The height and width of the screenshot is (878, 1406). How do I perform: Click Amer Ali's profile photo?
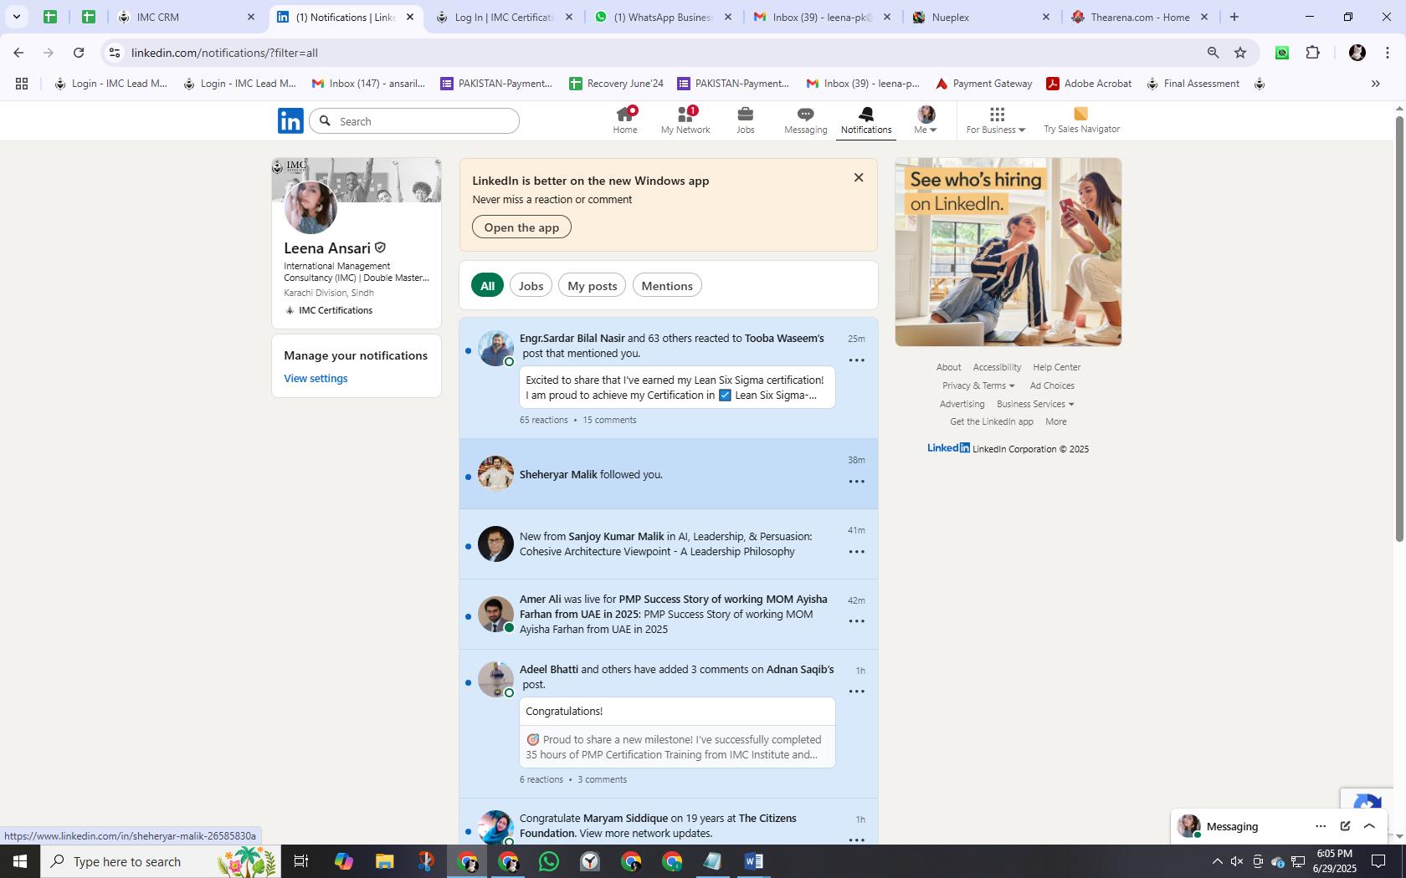tap(495, 614)
